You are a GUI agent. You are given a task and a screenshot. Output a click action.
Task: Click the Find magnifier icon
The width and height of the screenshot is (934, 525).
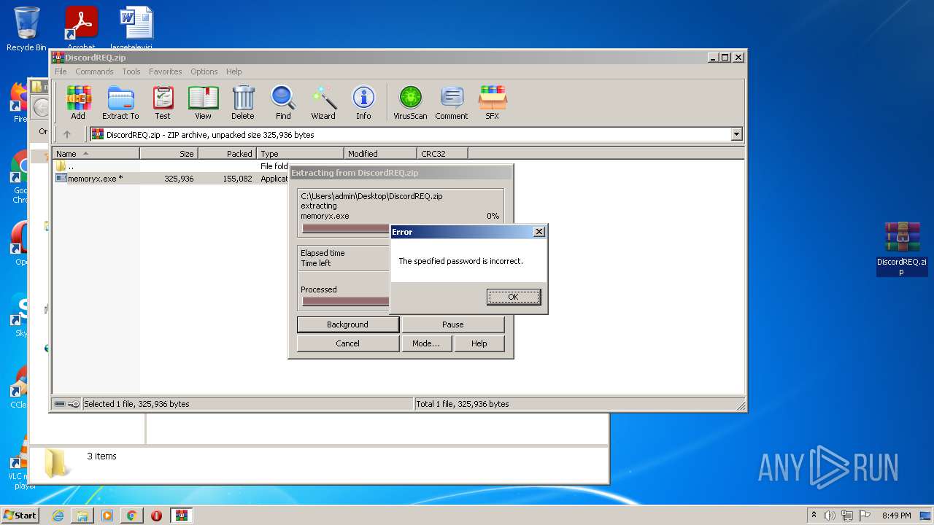coord(283,103)
